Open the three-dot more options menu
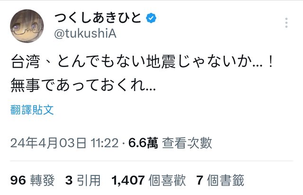 [x=286, y=22]
